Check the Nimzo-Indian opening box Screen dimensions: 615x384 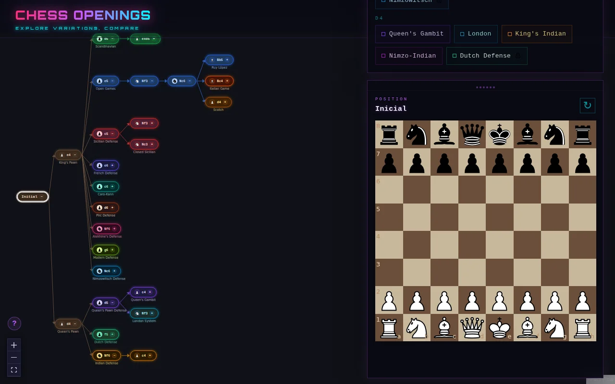pyautogui.click(x=383, y=56)
